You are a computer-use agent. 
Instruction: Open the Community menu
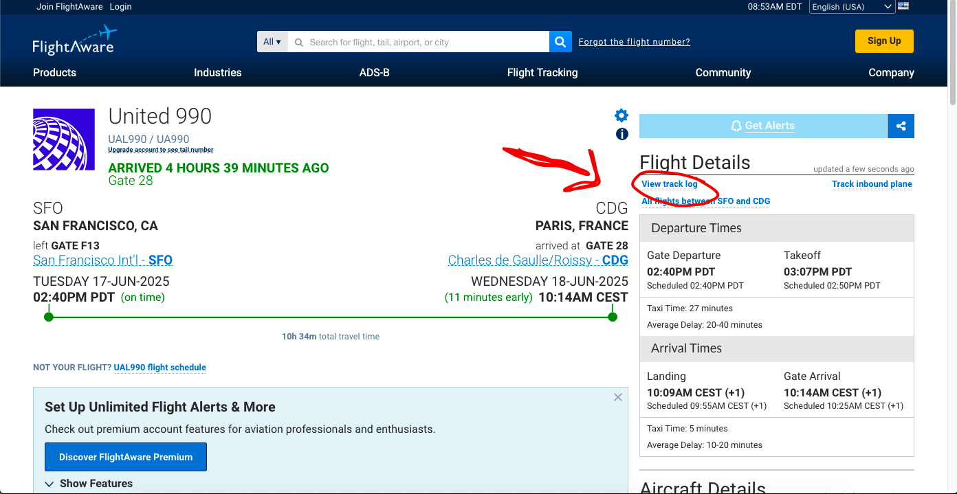point(723,73)
